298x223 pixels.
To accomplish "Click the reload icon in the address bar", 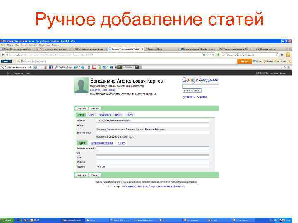I will 213,55.
